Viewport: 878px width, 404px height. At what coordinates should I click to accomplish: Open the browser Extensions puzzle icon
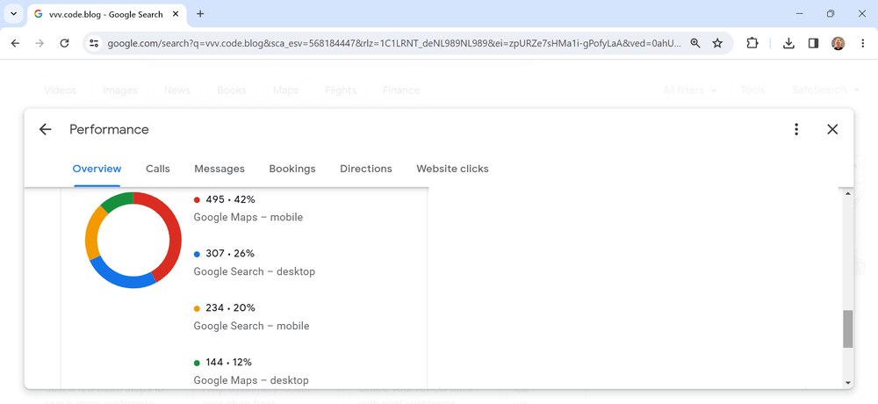(752, 43)
